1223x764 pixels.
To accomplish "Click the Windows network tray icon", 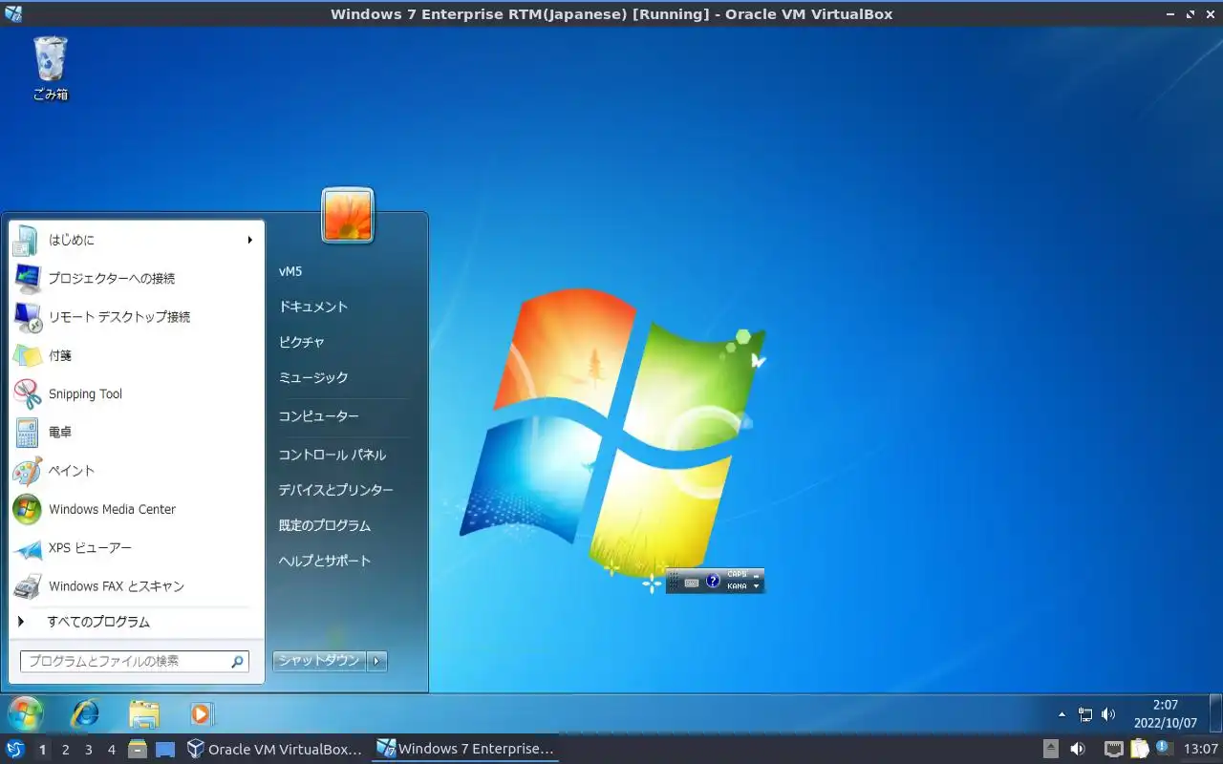I will click(1085, 714).
